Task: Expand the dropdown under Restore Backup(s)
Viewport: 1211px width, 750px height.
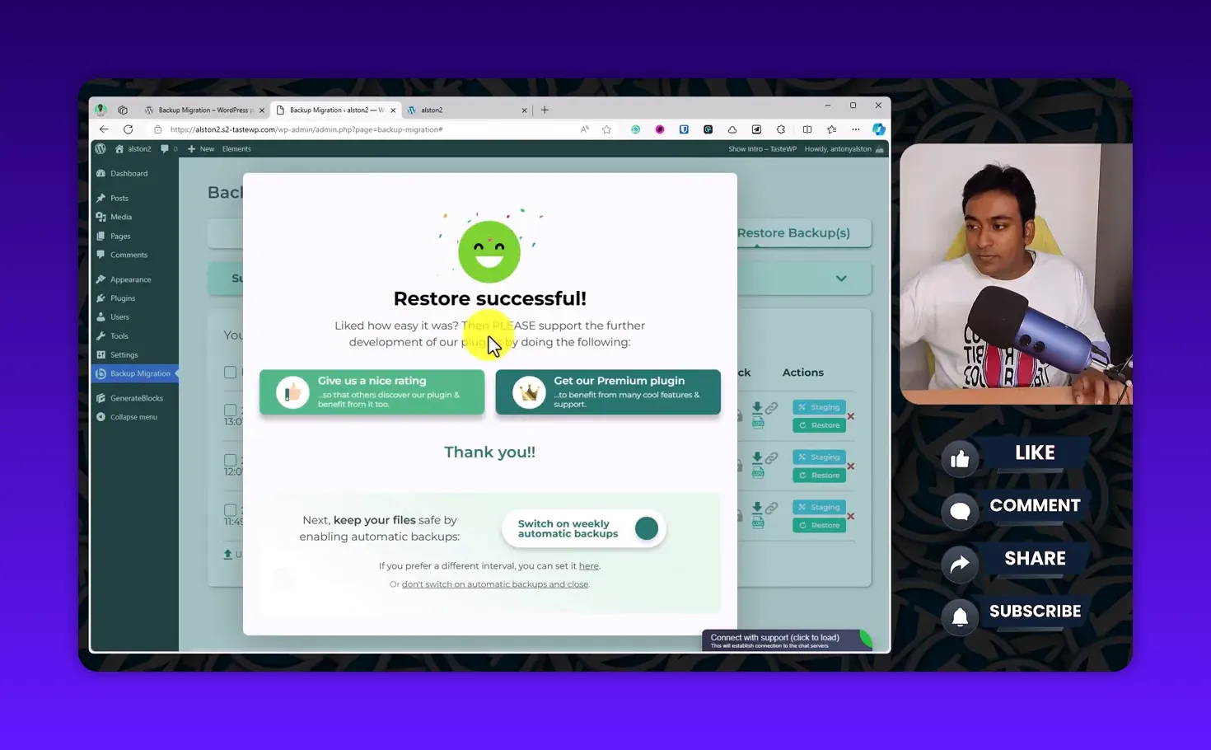Action: click(841, 279)
